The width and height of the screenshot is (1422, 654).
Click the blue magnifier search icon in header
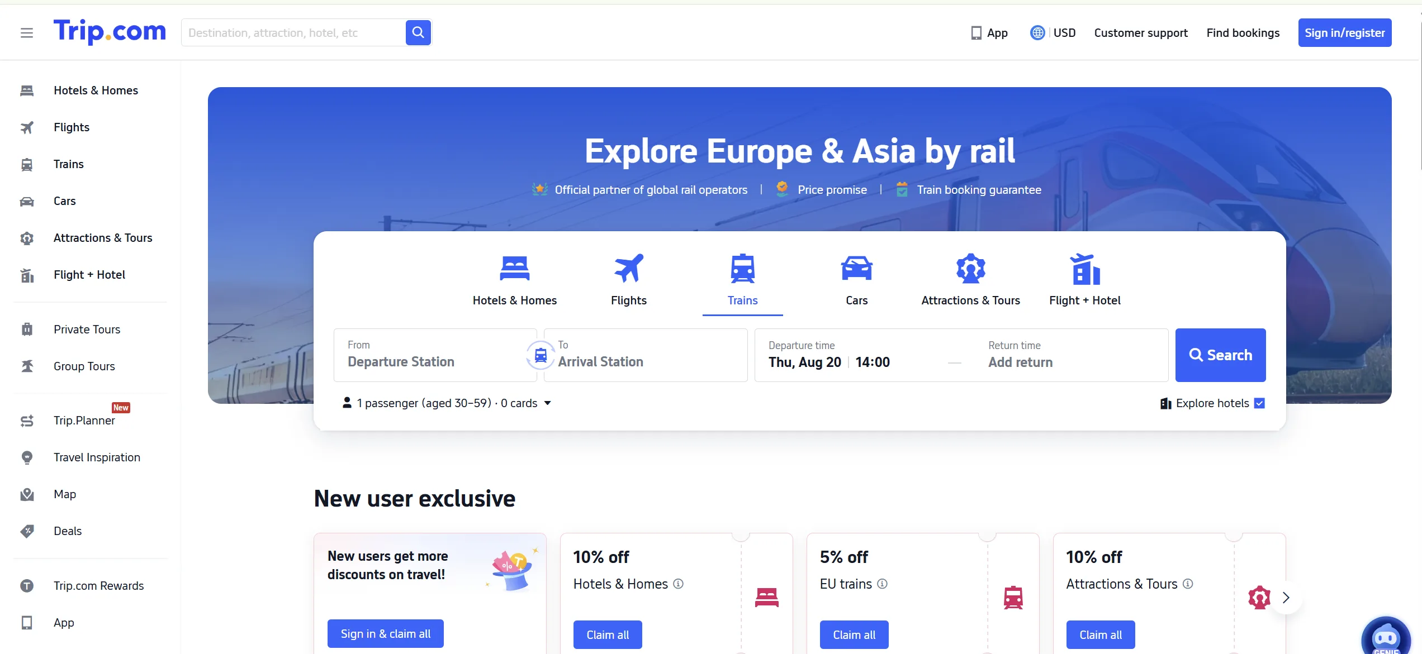coord(418,32)
